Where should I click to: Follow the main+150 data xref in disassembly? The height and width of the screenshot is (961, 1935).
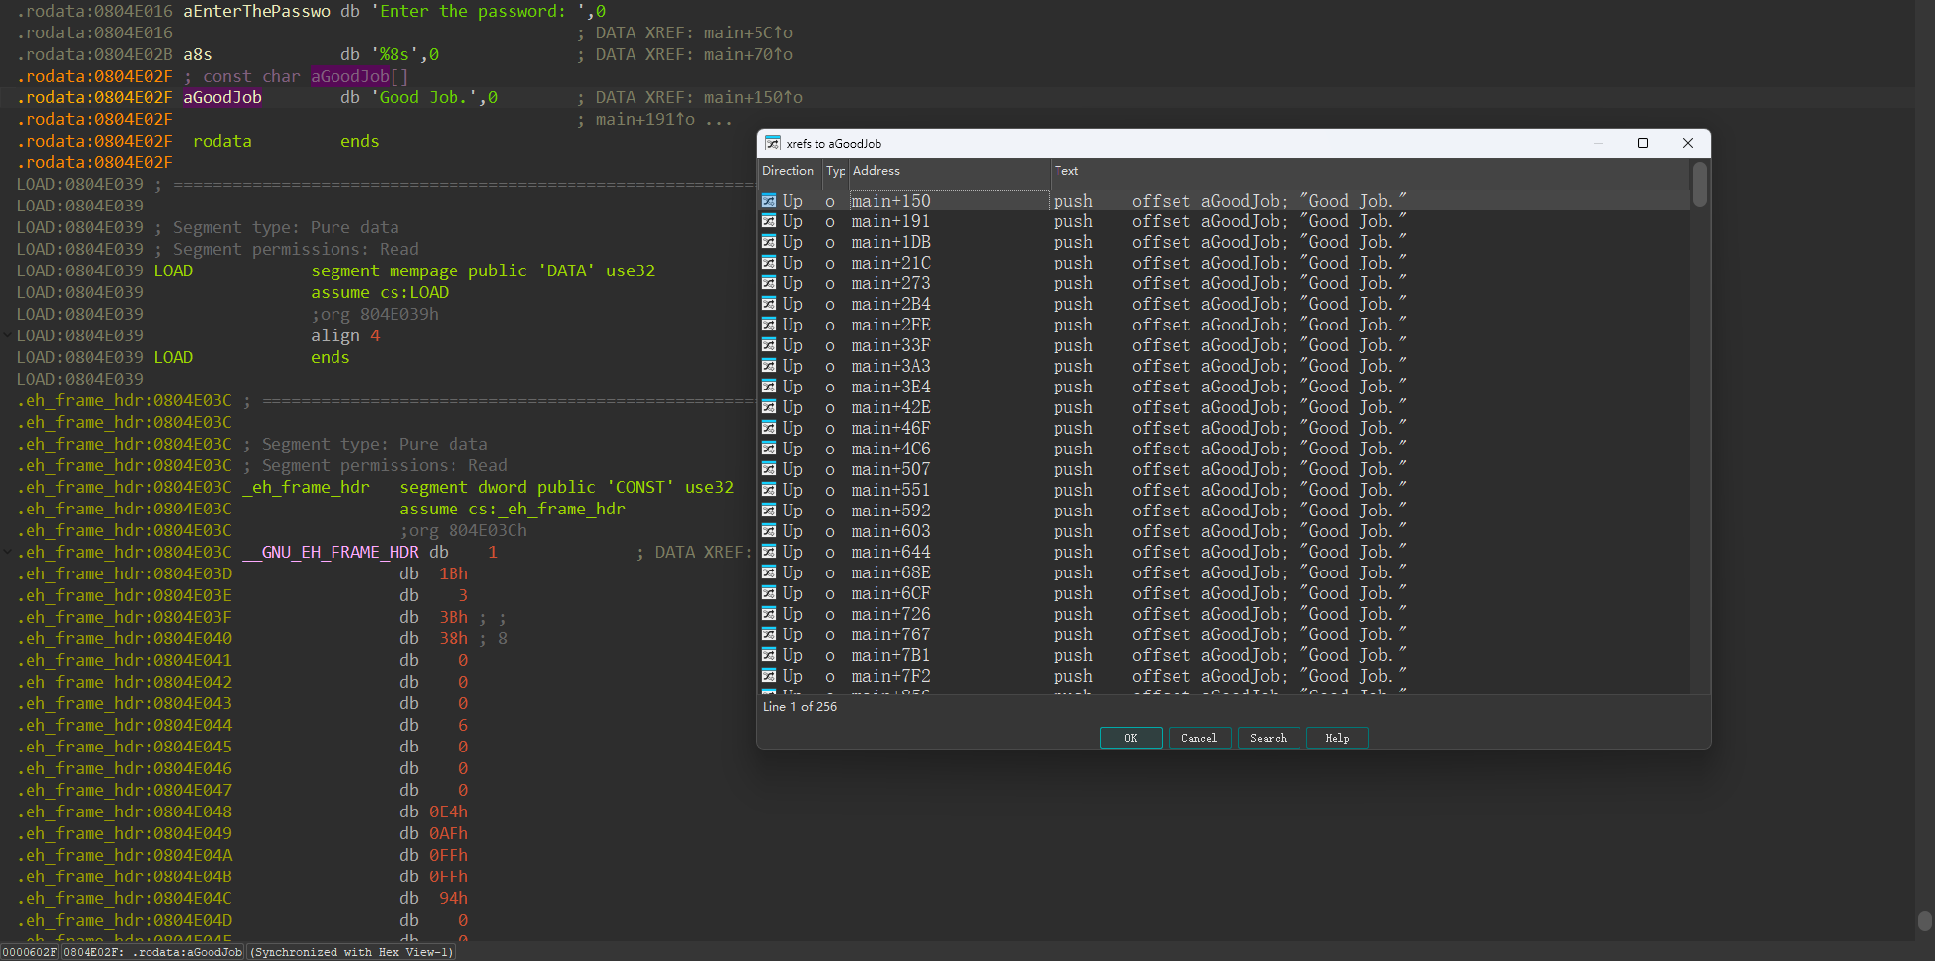tap(754, 98)
